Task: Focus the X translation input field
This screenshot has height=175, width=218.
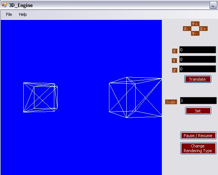Action: pyautogui.click(x=198, y=50)
